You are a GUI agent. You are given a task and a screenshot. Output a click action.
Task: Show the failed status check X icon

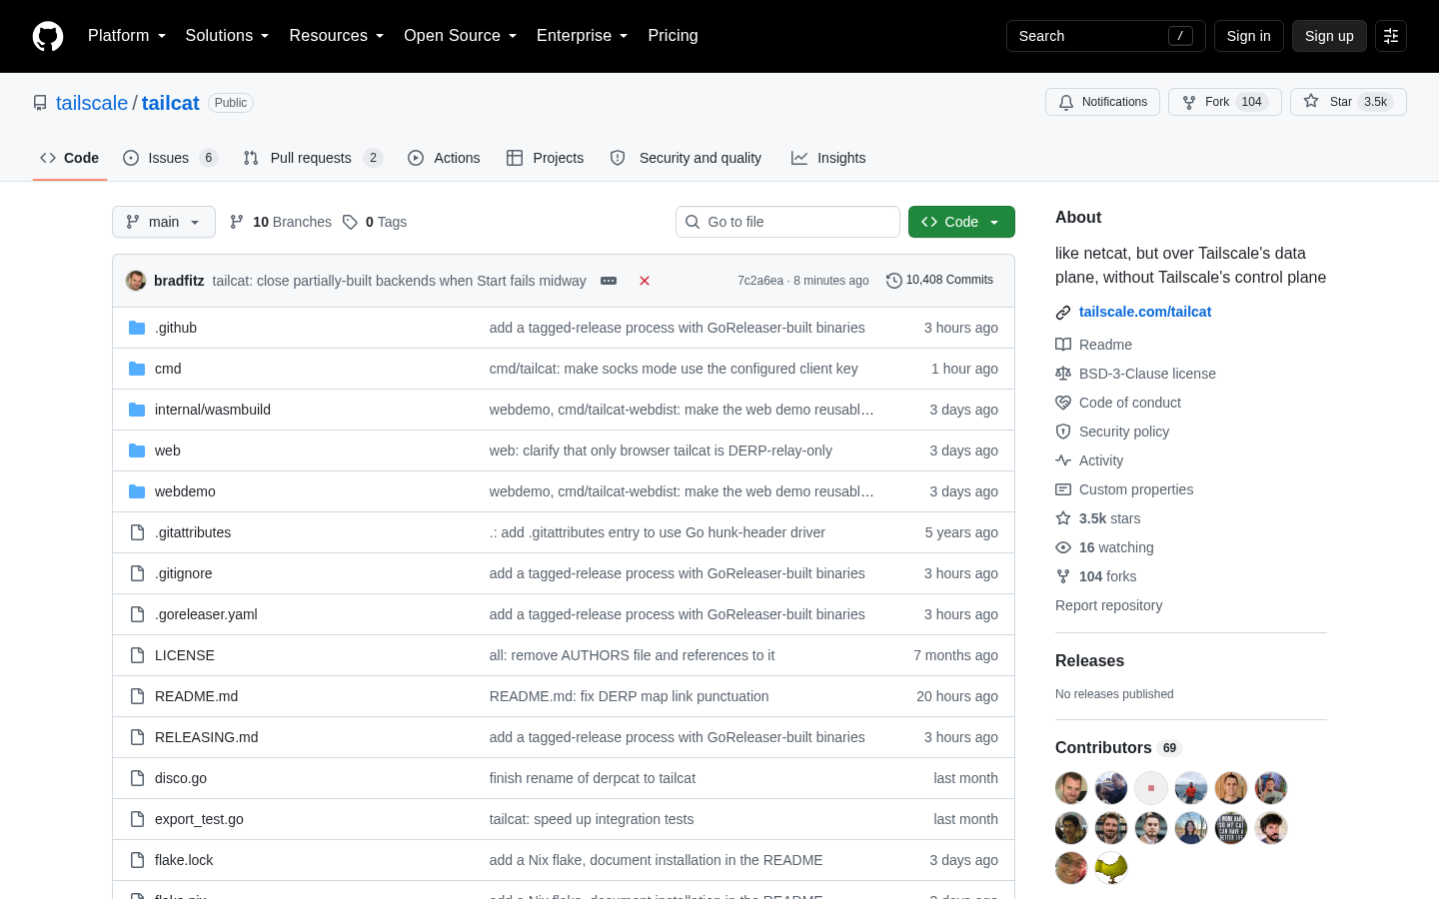click(x=645, y=281)
